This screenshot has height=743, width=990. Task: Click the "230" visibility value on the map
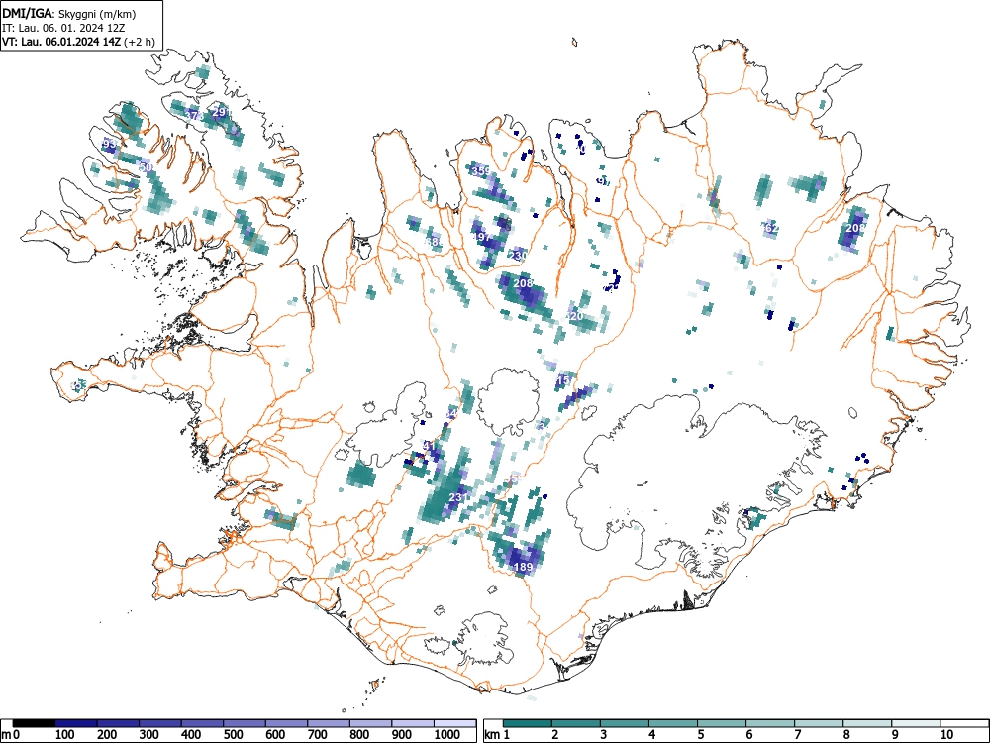point(517,256)
